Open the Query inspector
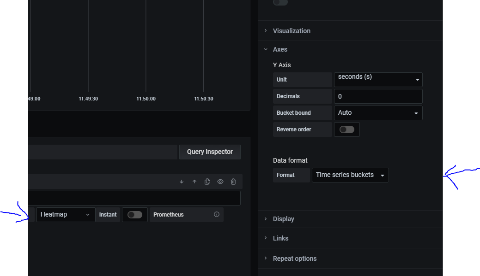The image size is (480, 276). pos(210,152)
